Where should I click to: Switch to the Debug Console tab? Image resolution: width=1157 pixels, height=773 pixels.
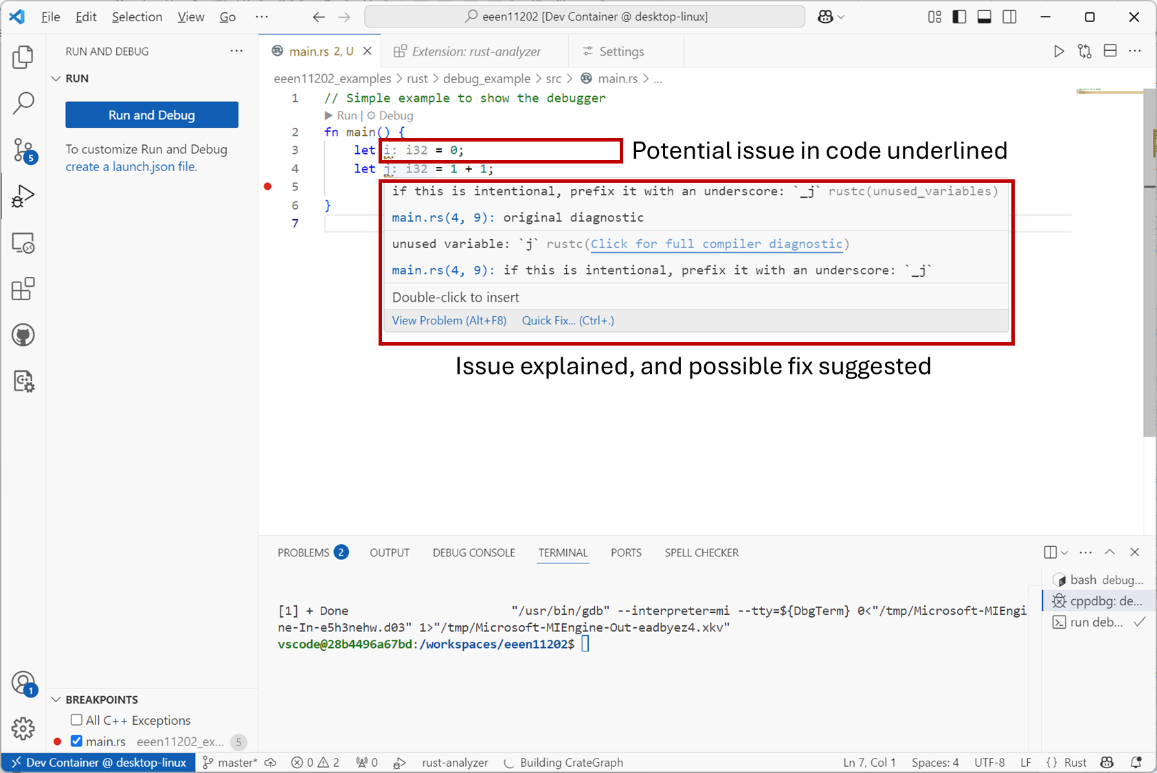click(x=473, y=552)
